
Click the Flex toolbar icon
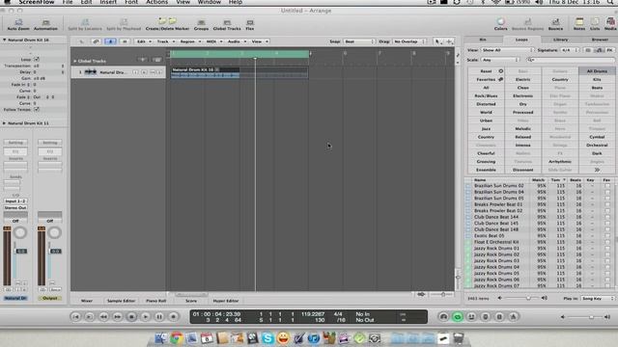point(250,24)
